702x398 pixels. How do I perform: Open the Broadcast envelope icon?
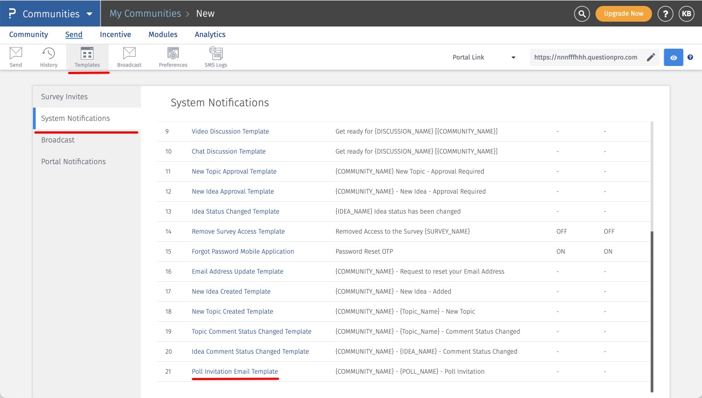click(x=129, y=54)
